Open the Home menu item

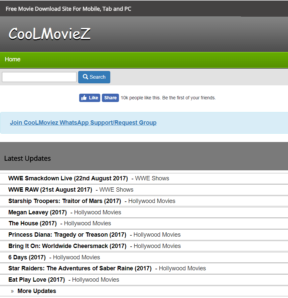pyautogui.click(x=13, y=59)
